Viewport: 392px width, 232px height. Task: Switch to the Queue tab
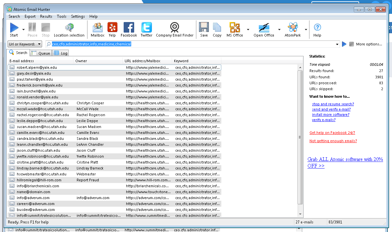pos(40,53)
